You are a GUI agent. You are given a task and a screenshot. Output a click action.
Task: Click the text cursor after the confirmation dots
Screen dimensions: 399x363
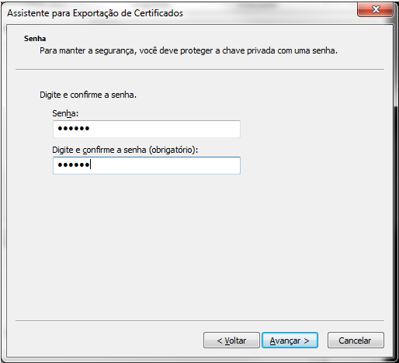pyautogui.click(x=90, y=164)
